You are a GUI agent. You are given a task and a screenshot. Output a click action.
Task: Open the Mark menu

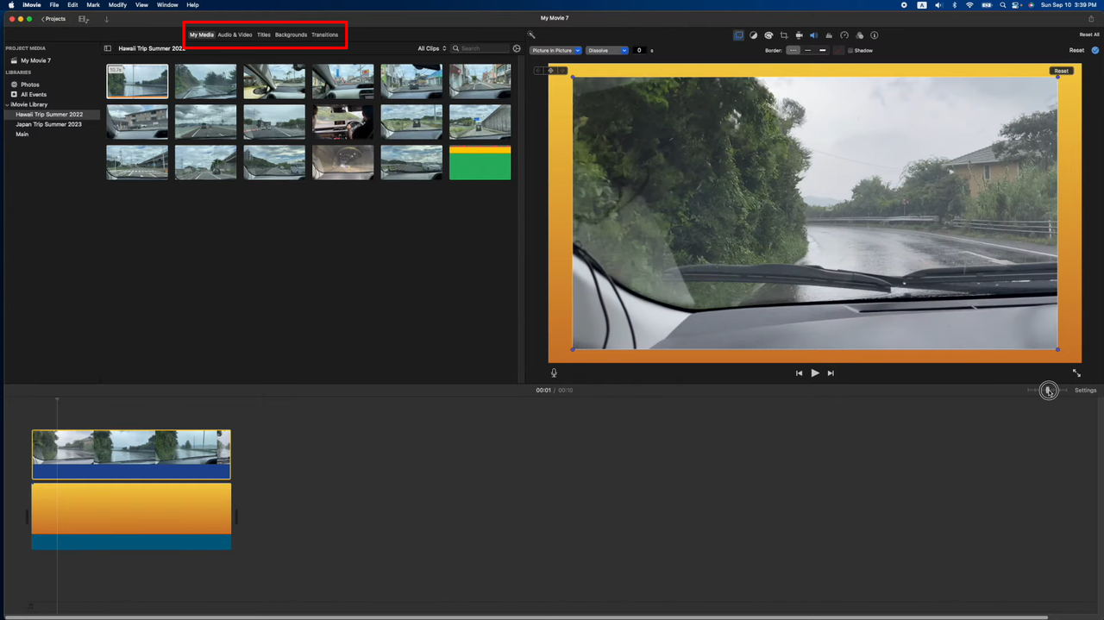click(x=93, y=5)
